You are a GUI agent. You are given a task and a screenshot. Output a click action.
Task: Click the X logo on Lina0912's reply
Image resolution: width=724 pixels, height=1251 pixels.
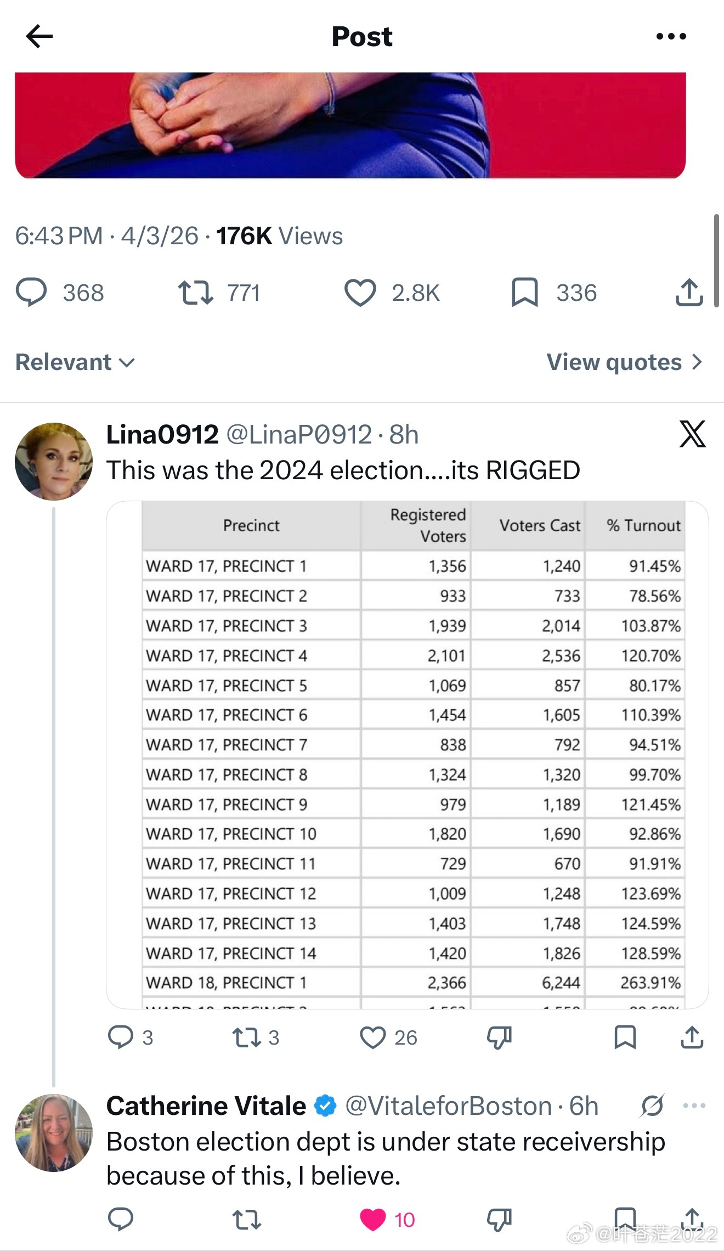[x=692, y=435]
